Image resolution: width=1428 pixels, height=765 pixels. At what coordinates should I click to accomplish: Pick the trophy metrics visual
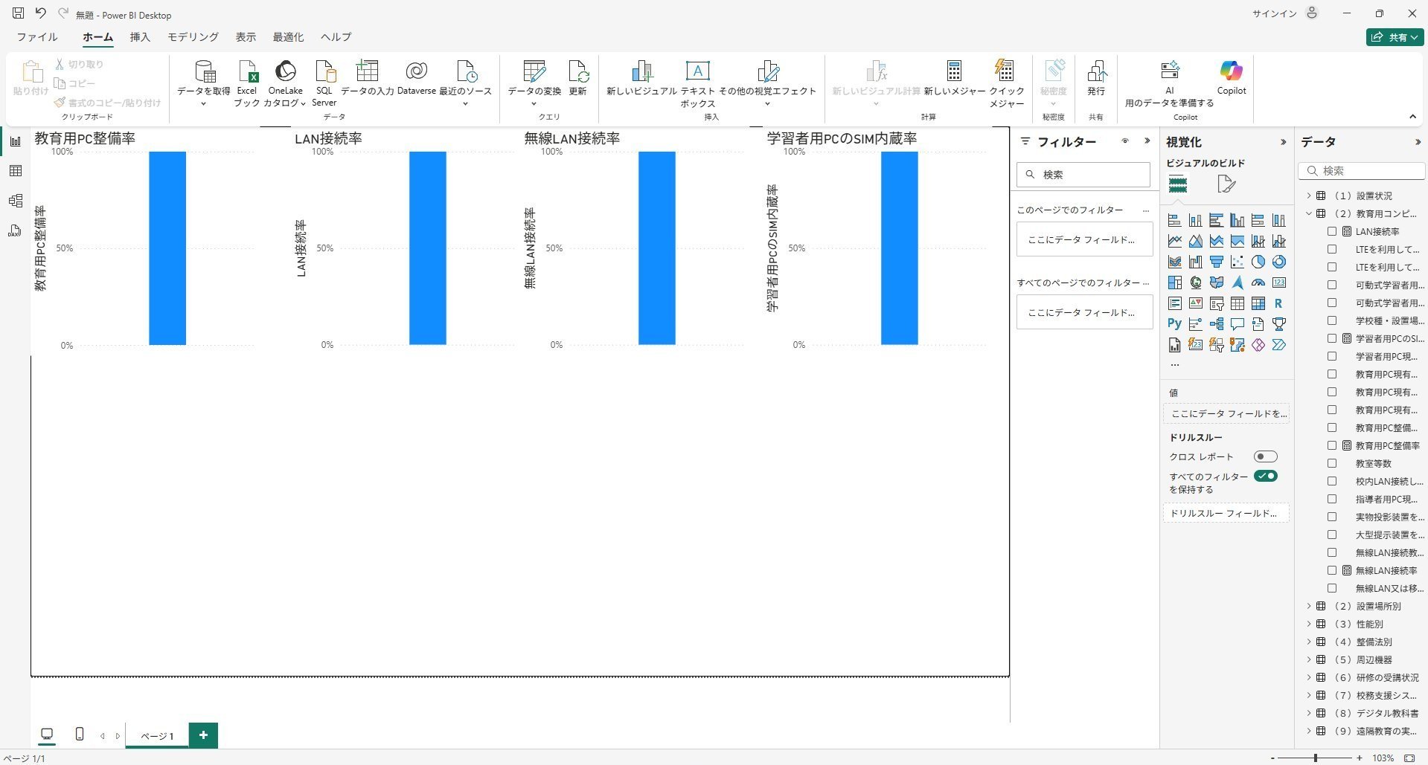click(1278, 324)
